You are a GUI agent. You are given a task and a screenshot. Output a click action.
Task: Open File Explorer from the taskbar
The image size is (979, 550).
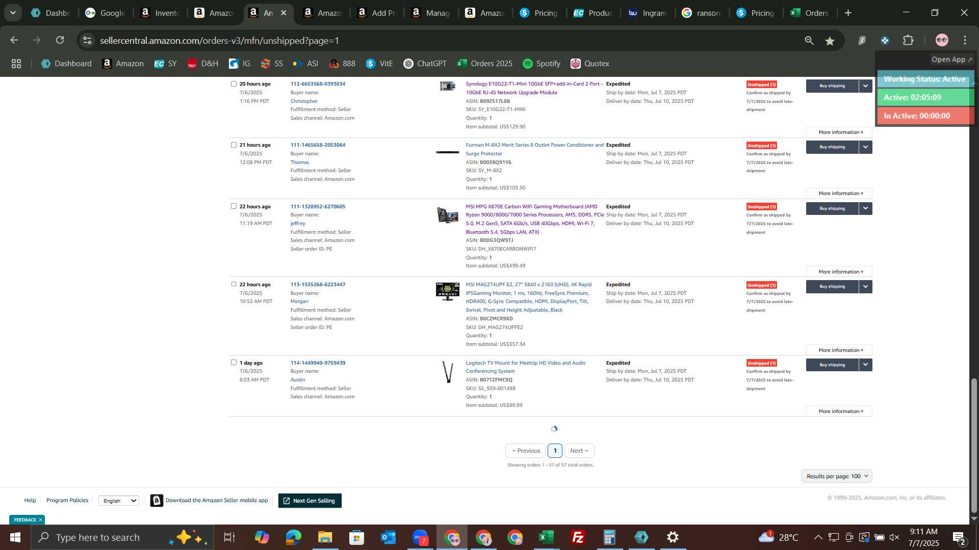(x=325, y=537)
